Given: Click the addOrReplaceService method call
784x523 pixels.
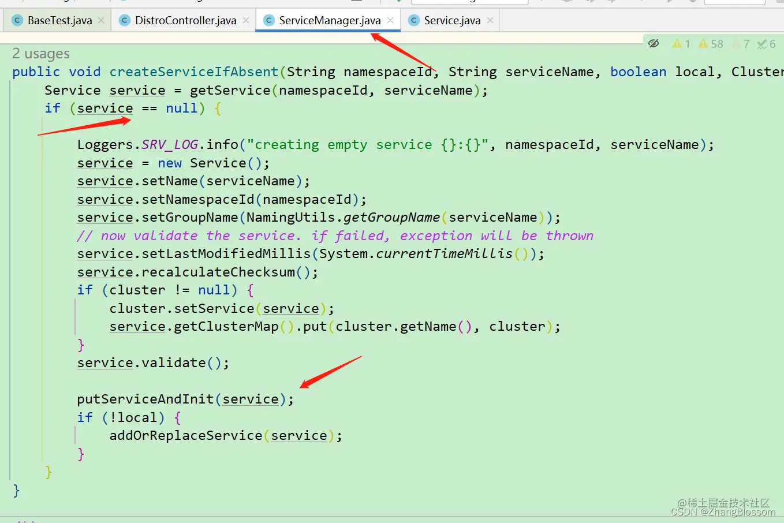Looking at the screenshot, I should click(186, 435).
